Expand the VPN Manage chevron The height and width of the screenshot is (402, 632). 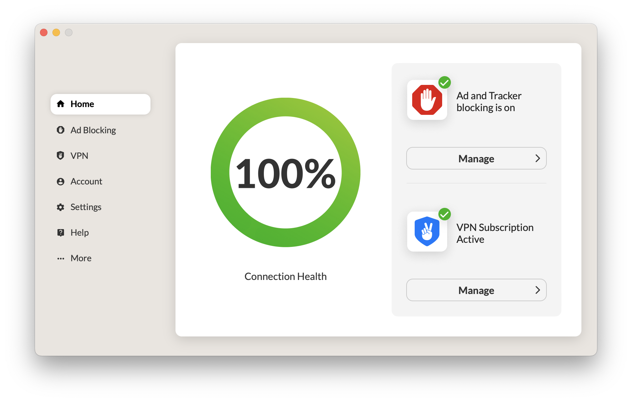click(x=538, y=290)
